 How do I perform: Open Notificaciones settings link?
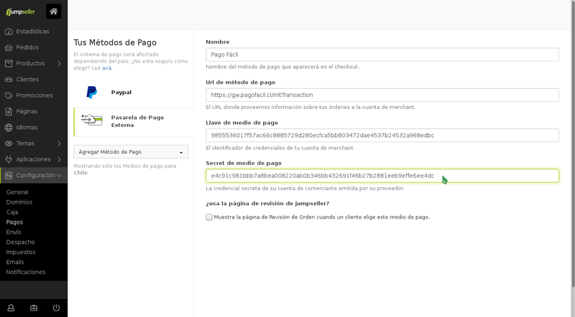pyautogui.click(x=26, y=272)
